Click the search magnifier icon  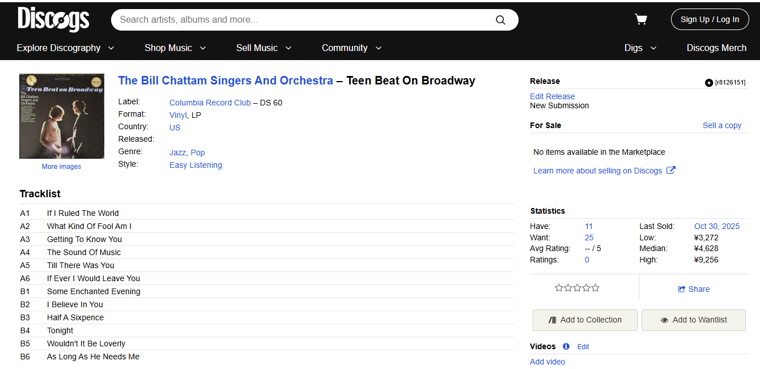[500, 20]
